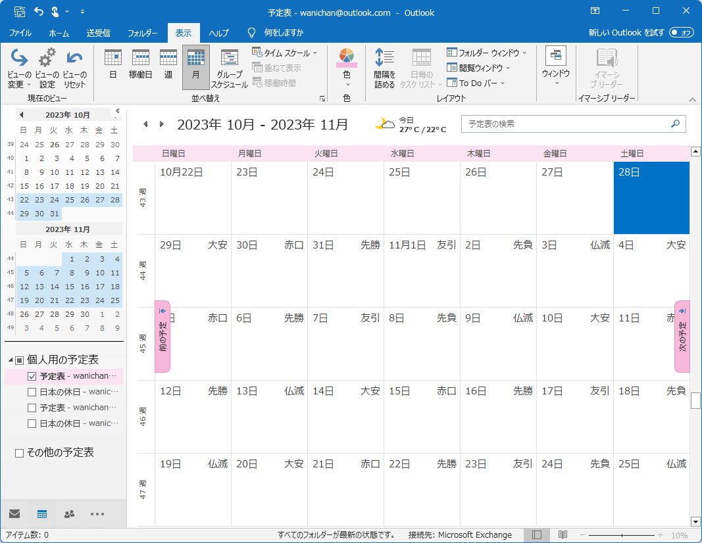Open the People navigation icon
The width and height of the screenshot is (702, 543).
pyautogui.click(x=69, y=514)
